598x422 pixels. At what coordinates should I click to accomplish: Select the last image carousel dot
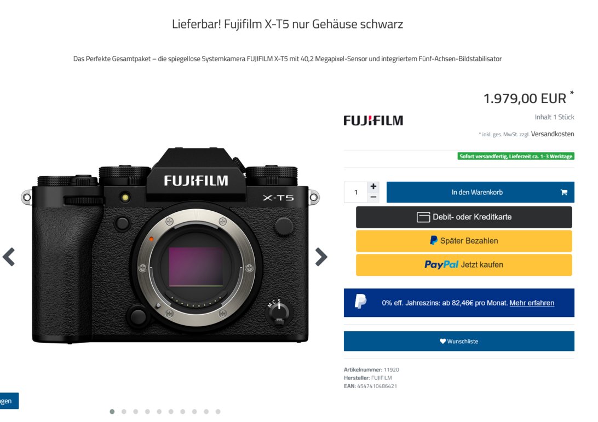218,412
